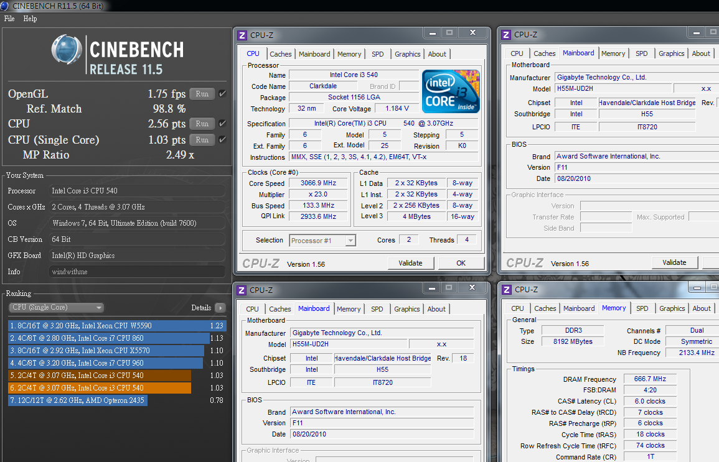The image size is (719, 462).
Task: Switch to Graphics tab in top-left CPU-Z window
Action: click(408, 54)
